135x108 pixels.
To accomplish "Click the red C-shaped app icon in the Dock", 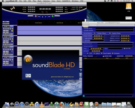I will [82, 104].
